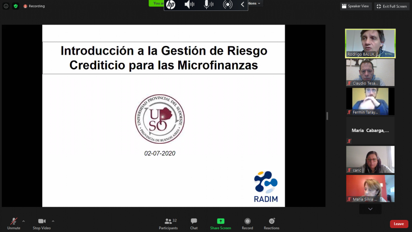Click the muted mic icon on Maria Cabarga

[x=349, y=141]
